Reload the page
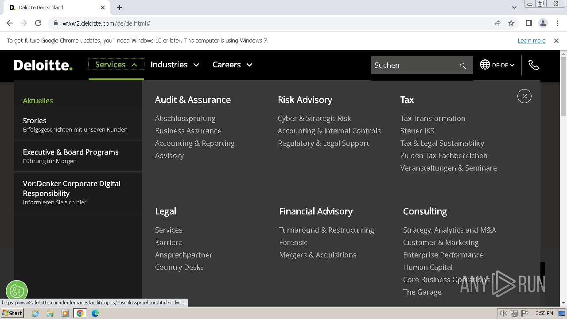 click(x=38, y=23)
